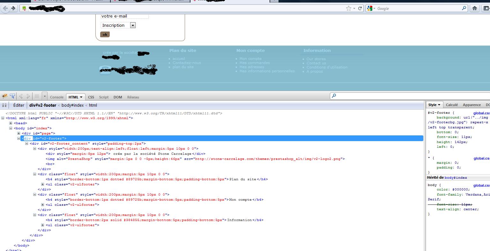This screenshot has height=251, width=490.
Task: Open the Firebug Réseau tab
Action: pos(133,97)
